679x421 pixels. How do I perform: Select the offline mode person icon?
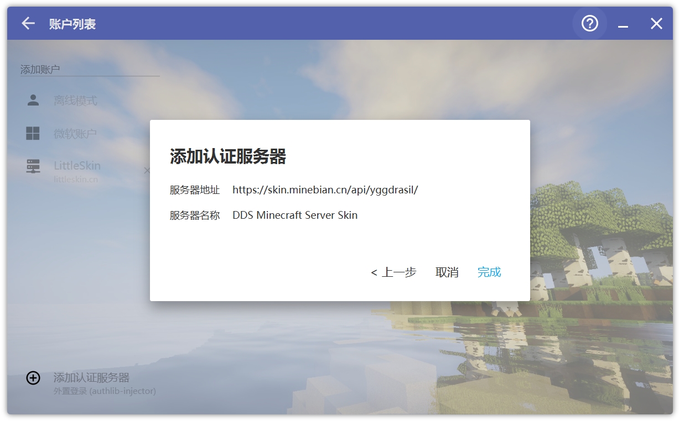(x=33, y=100)
